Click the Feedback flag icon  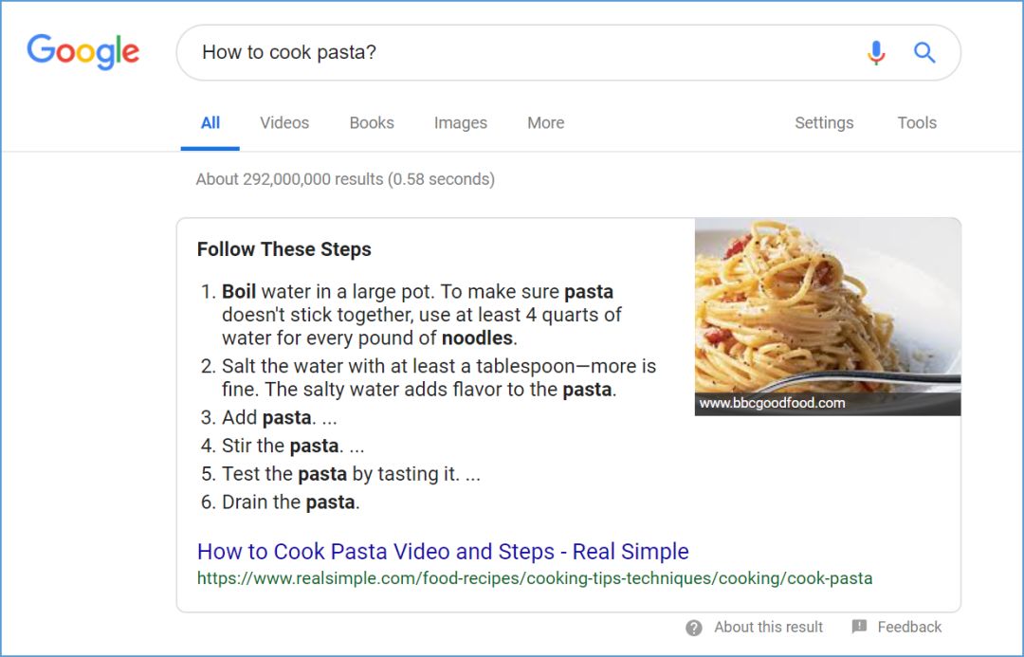[860, 627]
